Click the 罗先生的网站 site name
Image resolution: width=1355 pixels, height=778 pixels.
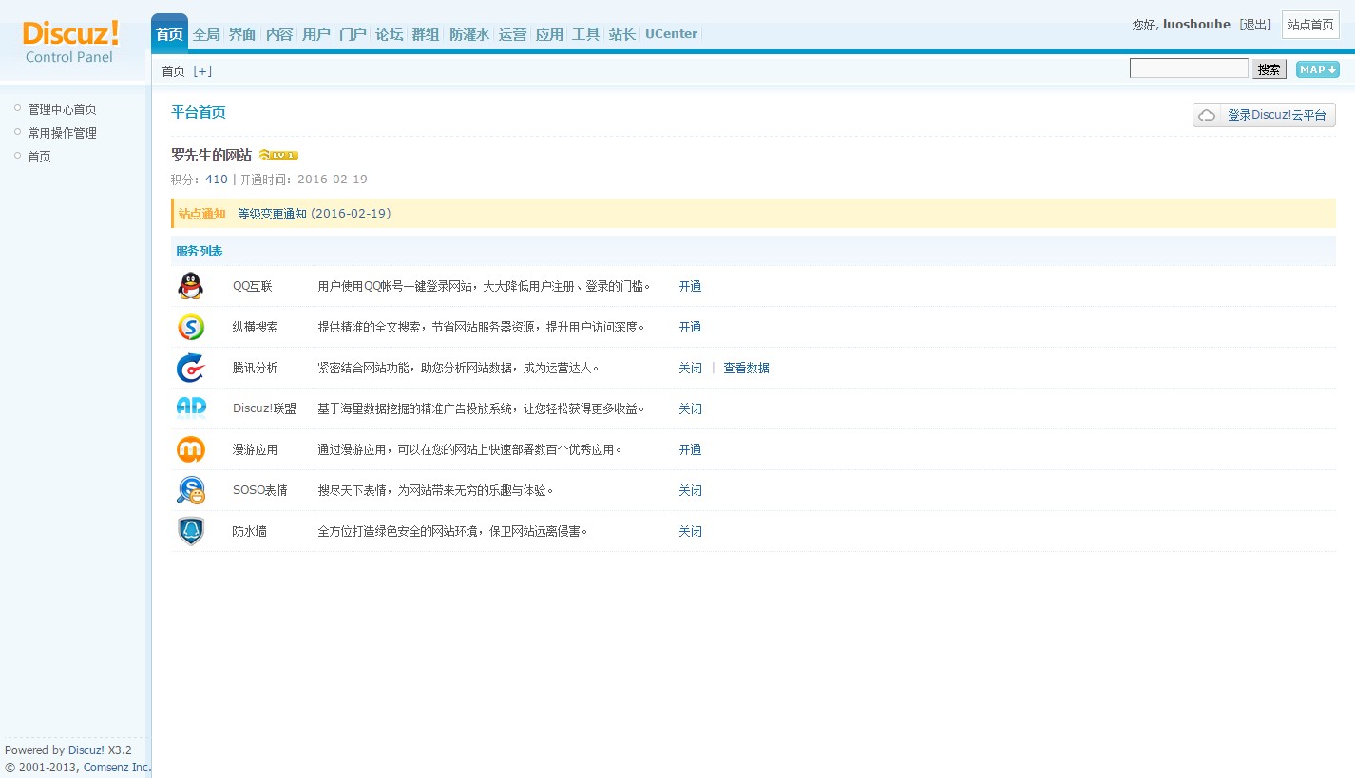[211, 155]
